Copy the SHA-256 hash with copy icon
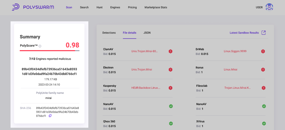This screenshot has height=130, width=285. [50, 116]
